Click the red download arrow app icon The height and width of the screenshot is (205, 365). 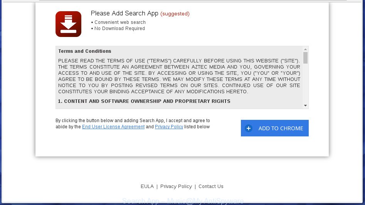pyautogui.click(x=69, y=24)
